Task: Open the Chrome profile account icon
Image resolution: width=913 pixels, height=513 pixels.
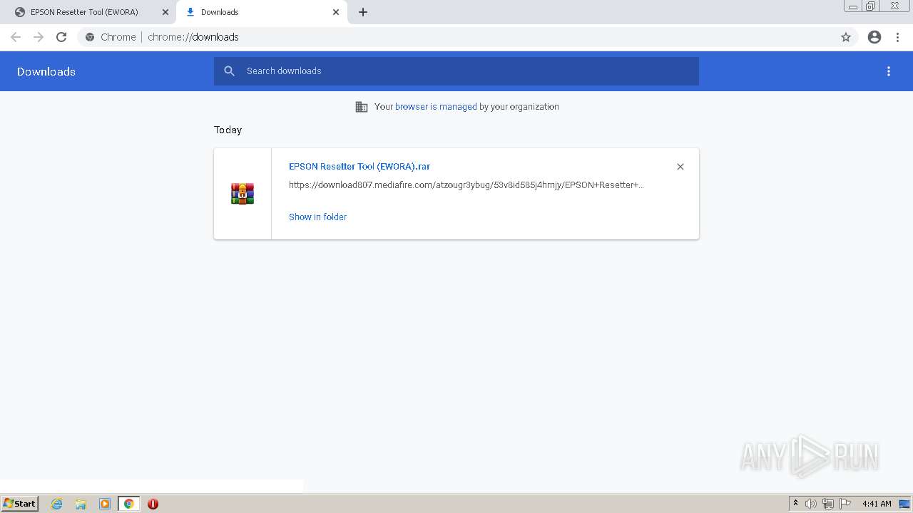Action: click(x=874, y=37)
